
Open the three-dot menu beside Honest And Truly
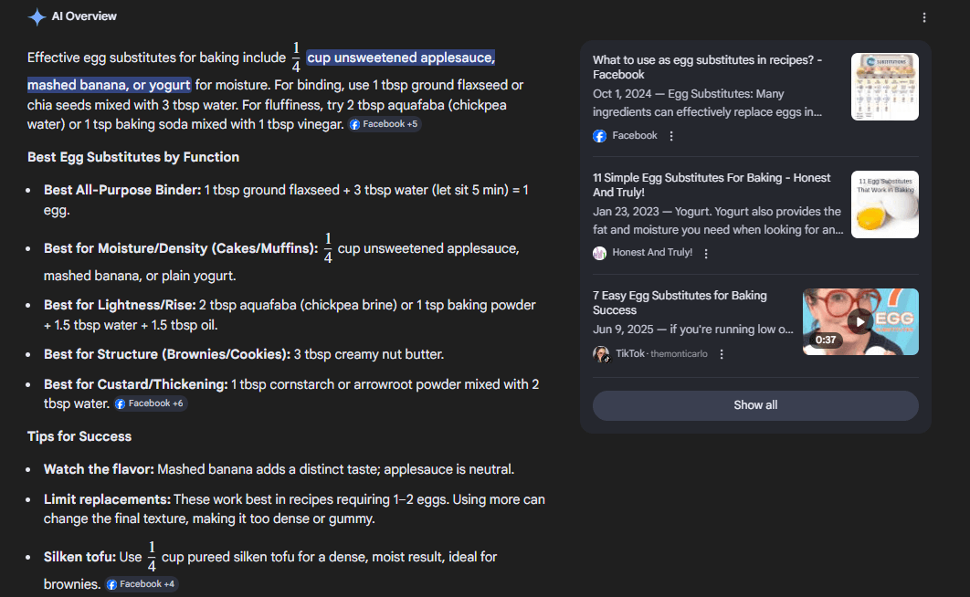[x=704, y=252]
